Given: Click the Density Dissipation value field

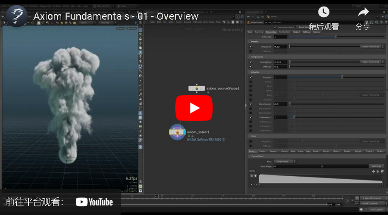Looking at the screenshot, I should click(281, 47).
